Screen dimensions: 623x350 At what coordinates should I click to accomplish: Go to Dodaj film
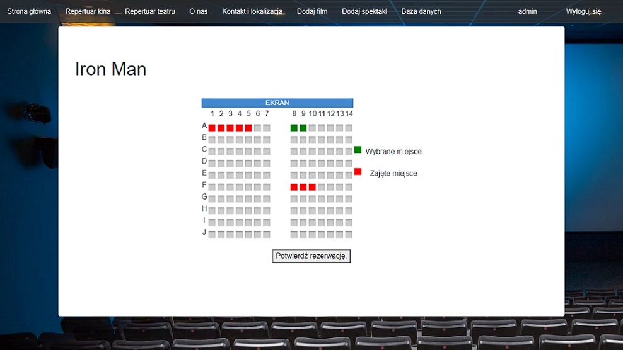tap(312, 11)
